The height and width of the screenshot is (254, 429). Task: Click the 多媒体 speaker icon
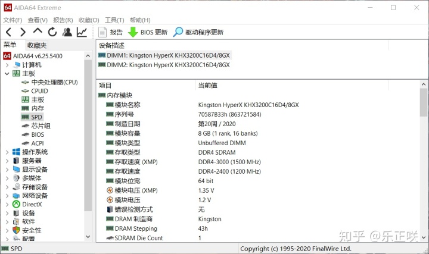16,178
